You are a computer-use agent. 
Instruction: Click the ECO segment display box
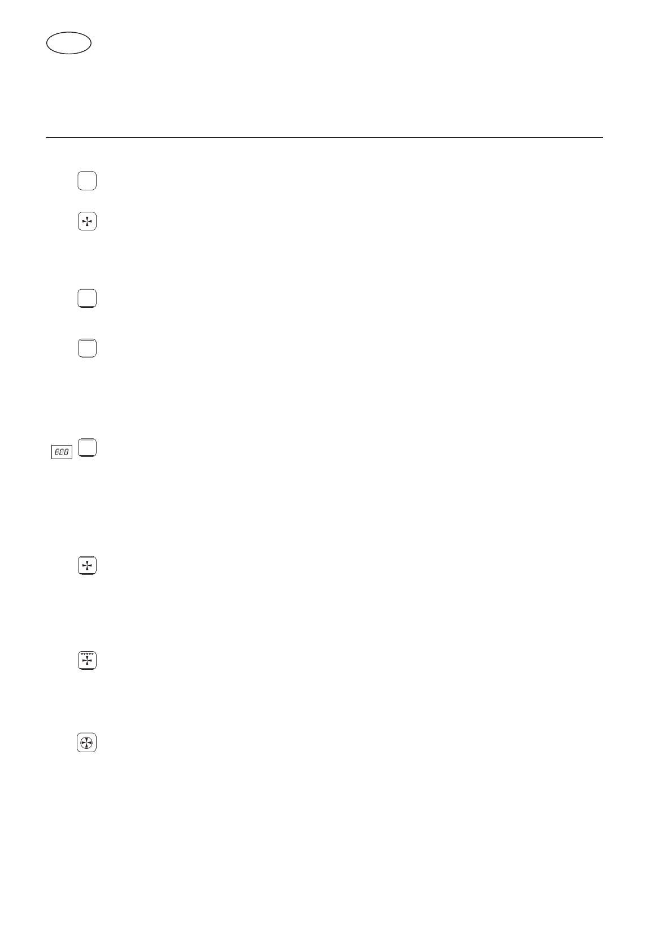click(x=62, y=452)
